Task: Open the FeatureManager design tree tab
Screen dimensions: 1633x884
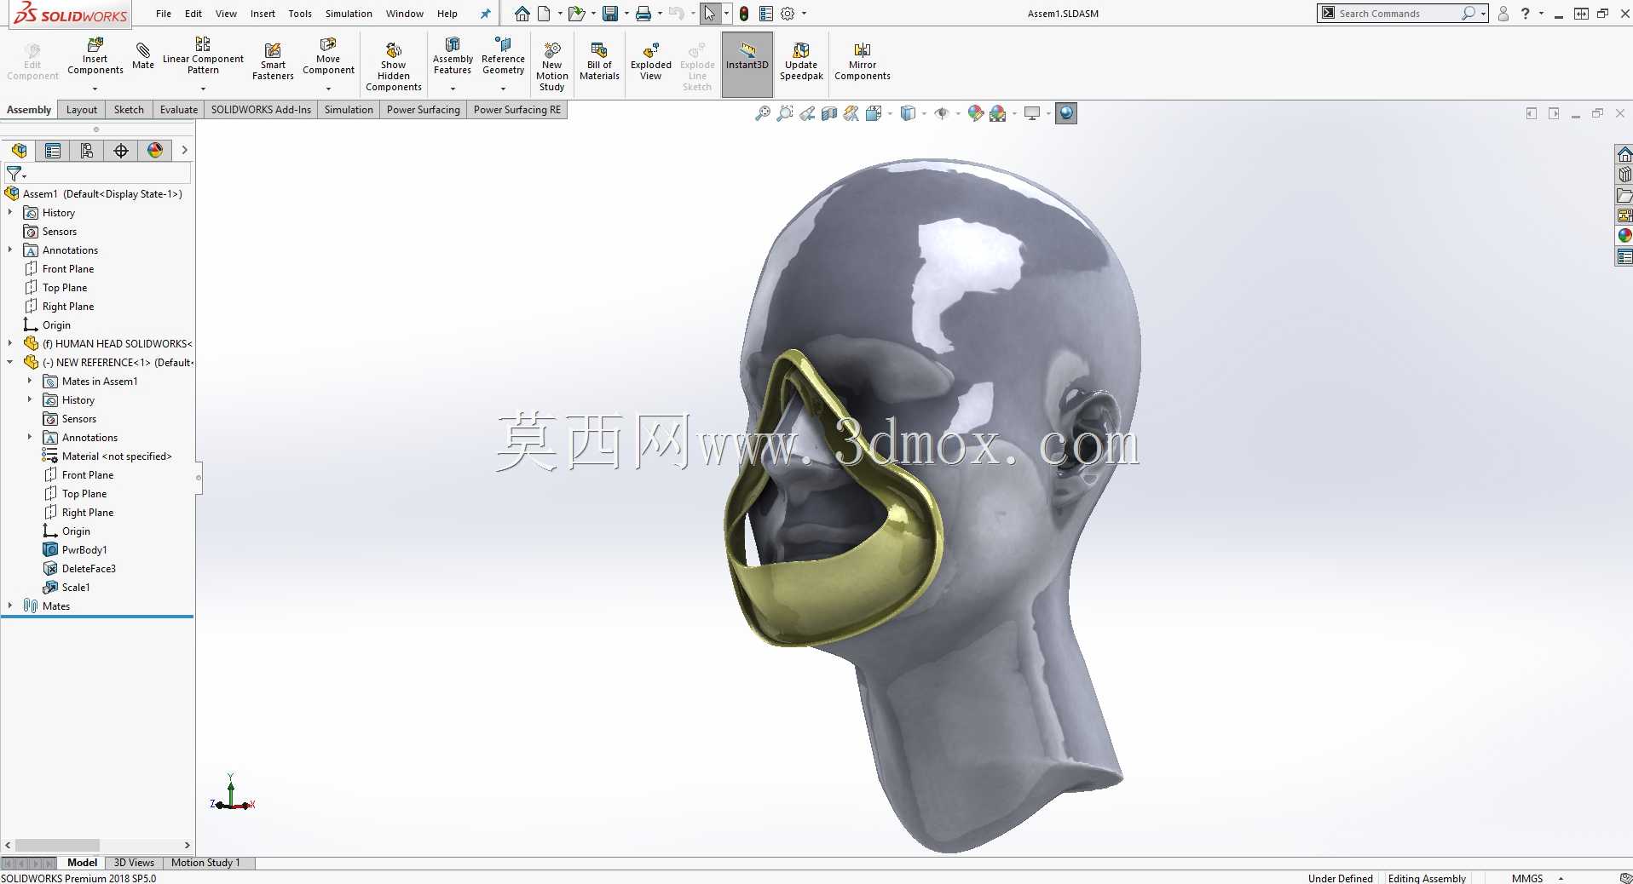Action: coord(19,151)
